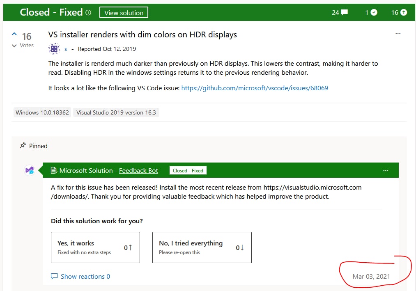Screen dimensions: 416x291
Task: Click the reporter's avatar image
Action: pos(54,49)
